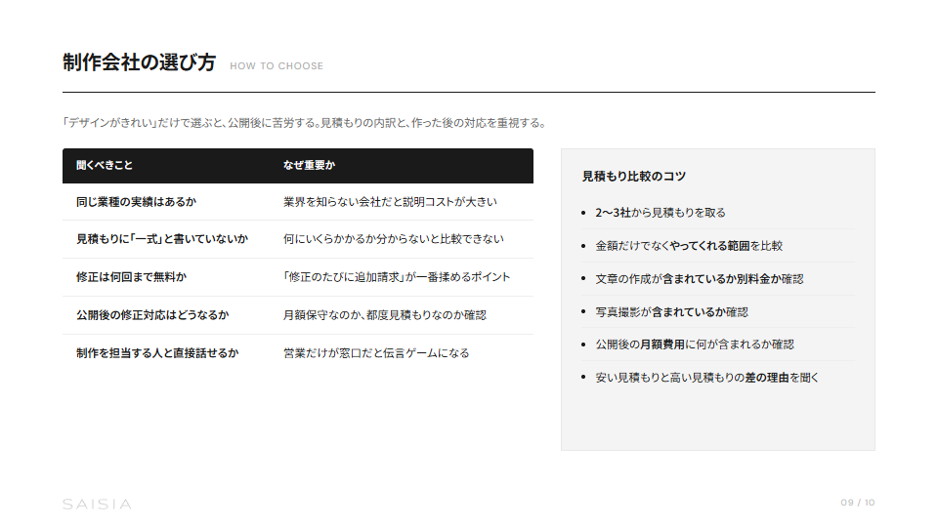Click the intro sentence starting with「デザインがきれい」
The image size is (938, 527).
coord(303,123)
